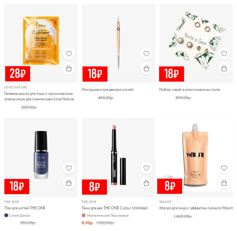
Task: Add Waunt face mask to shopping bag
Action: [x=224, y=183]
